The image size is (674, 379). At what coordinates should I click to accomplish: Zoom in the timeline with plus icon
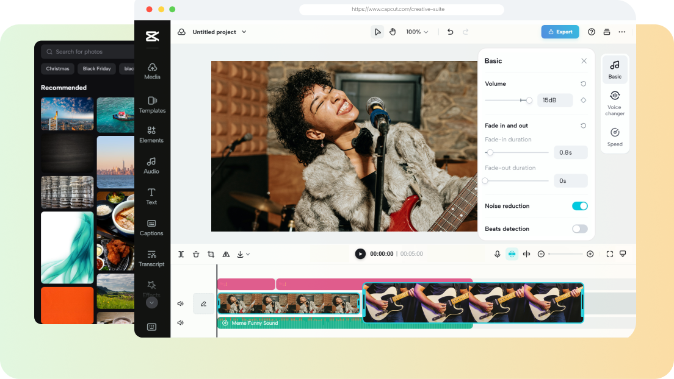point(590,254)
